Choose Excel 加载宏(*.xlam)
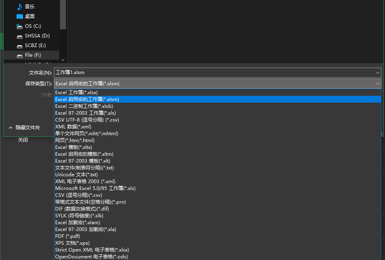This screenshot has width=385, height=260. [218, 223]
